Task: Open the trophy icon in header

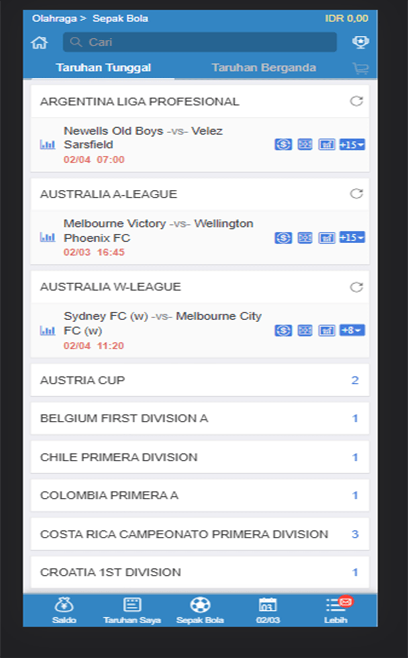Action: point(361,42)
